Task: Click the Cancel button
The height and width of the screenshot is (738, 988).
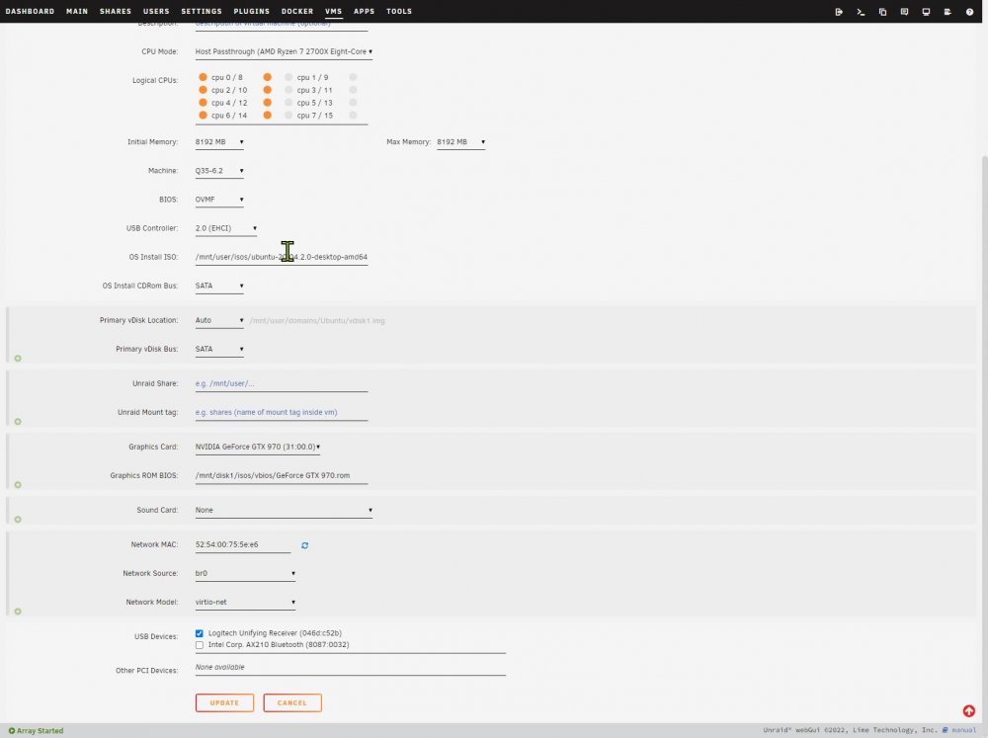Action: (292, 702)
